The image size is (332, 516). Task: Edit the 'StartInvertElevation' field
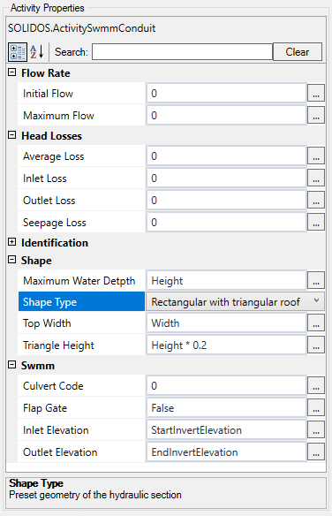226,429
